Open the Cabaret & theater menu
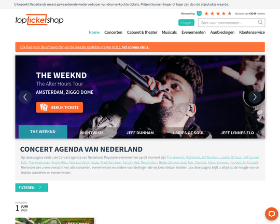Screen dimensions: 280x224 click(142, 32)
